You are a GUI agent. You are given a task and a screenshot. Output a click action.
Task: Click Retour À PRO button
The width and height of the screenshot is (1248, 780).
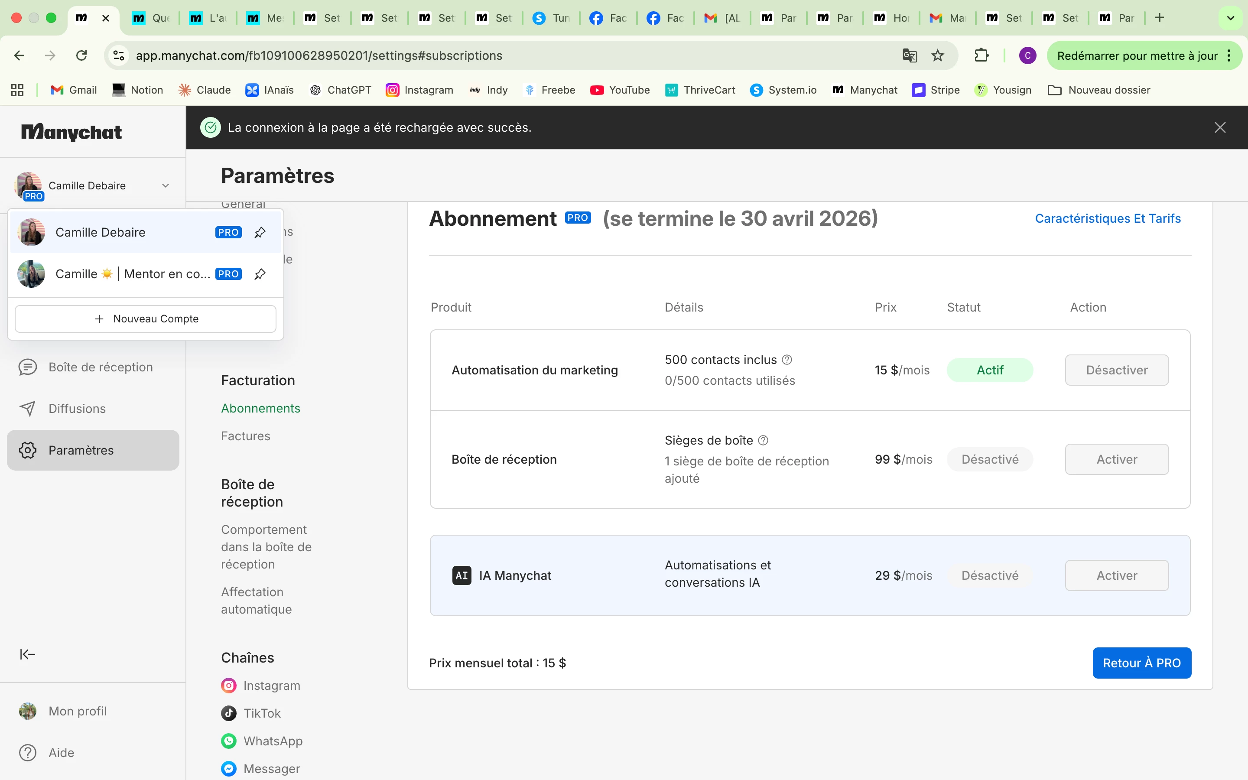click(x=1141, y=663)
